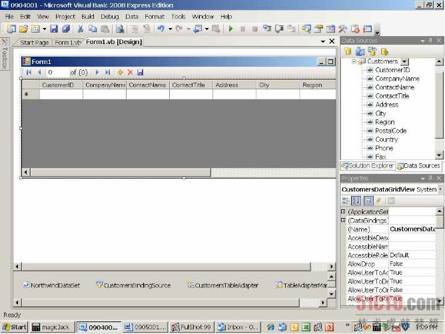Select the PostalCode field in Data Sources
The width and height of the screenshot is (445, 334).
(x=391, y=131)
